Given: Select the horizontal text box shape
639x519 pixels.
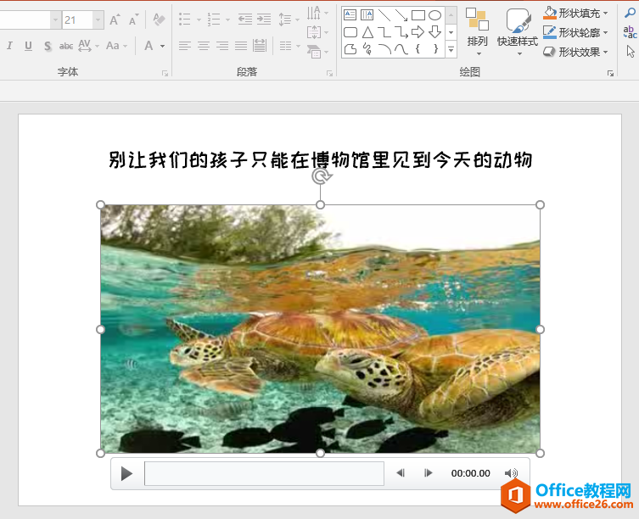Looking at the screenshot, I should coord(350,15).
